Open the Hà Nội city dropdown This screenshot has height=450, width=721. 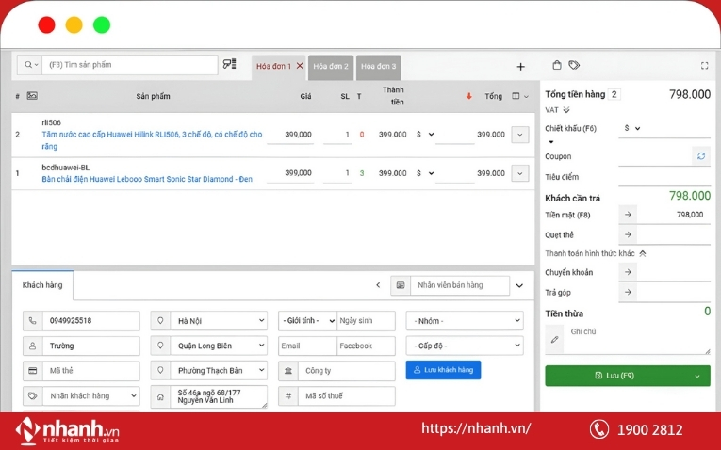click(x=218, y=321)
